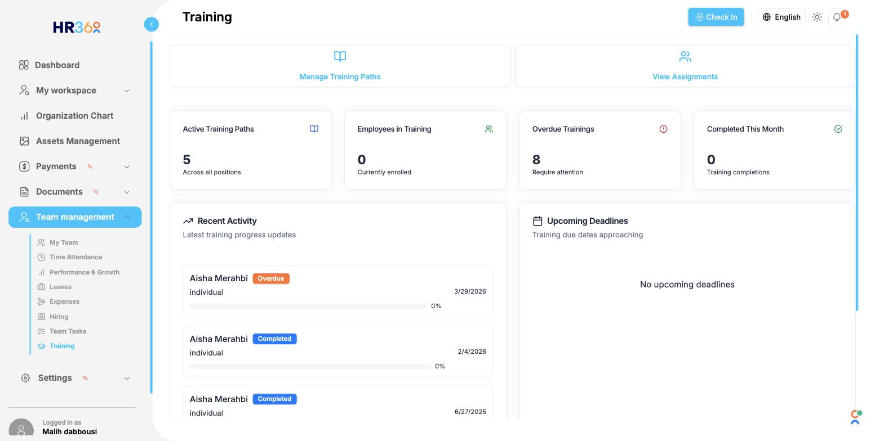Click the Documents file icon
The width and height of the screenshot is (875, 441).
tap(24, 192)
